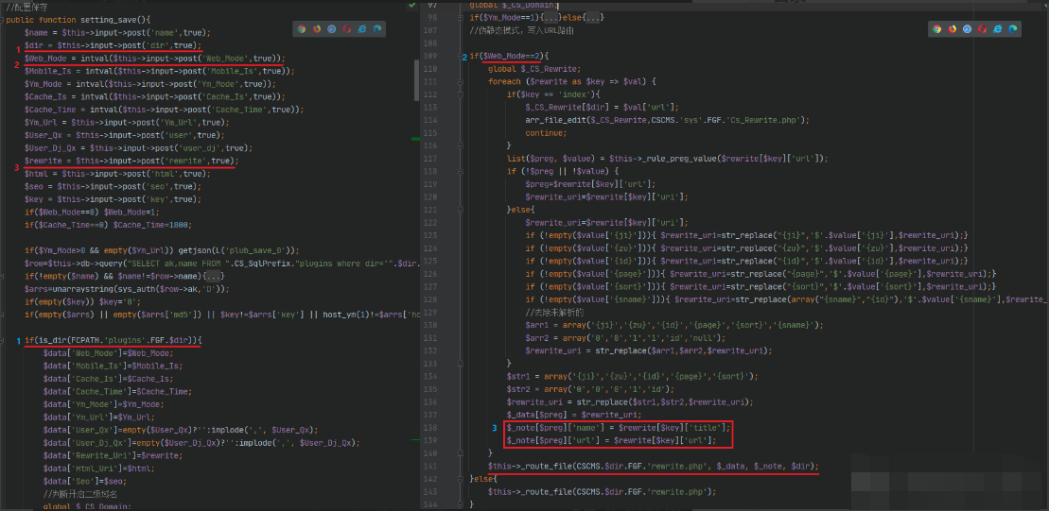Click Firefox icon in right pane browser bar
1049x511 pixels.
tap(952, 28)
